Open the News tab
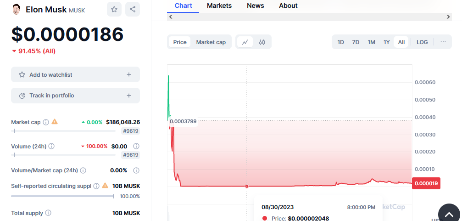 pos(256,6)
